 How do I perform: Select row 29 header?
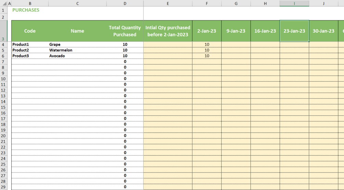[x=3, y=187]
